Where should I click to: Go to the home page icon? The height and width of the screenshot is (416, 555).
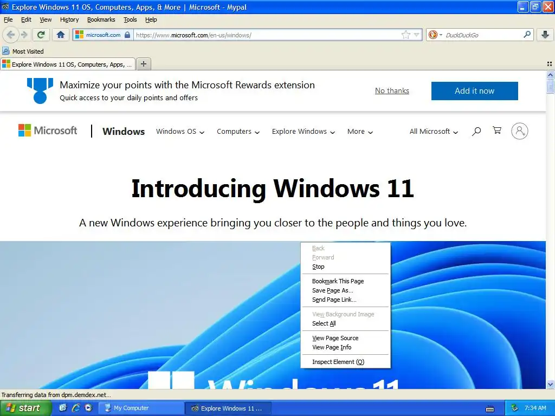tap(61, 35)
